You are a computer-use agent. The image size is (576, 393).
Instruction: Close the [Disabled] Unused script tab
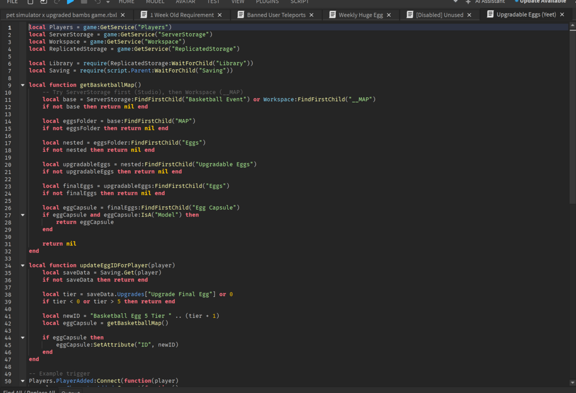pos(469,15)
